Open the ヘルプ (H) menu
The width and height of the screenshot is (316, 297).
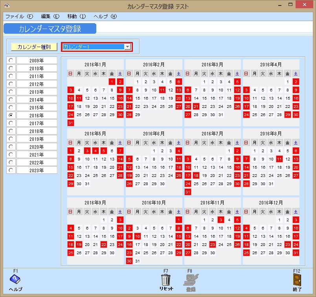tap(105, 16)
